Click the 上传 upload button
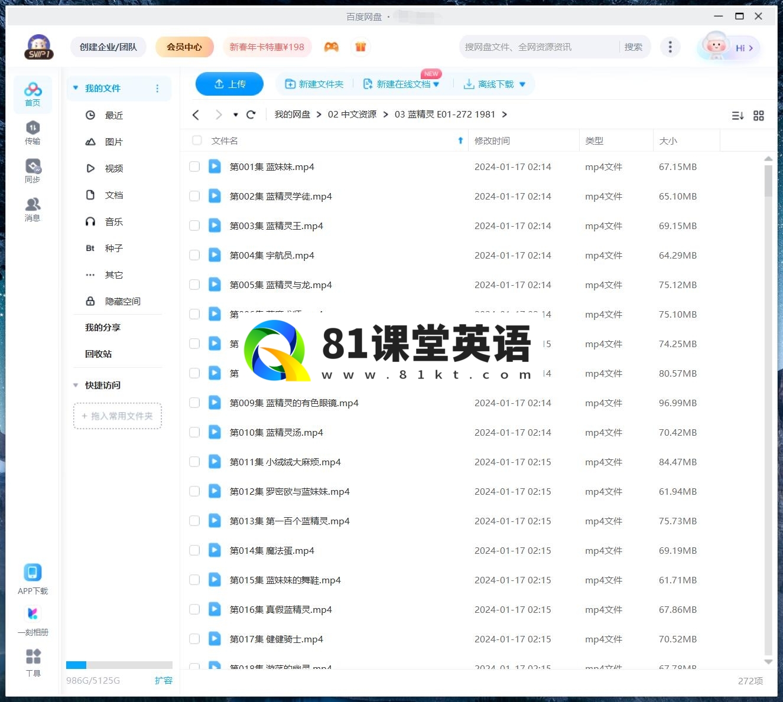This screenshot has width=783, height=702. click(230, 84)
